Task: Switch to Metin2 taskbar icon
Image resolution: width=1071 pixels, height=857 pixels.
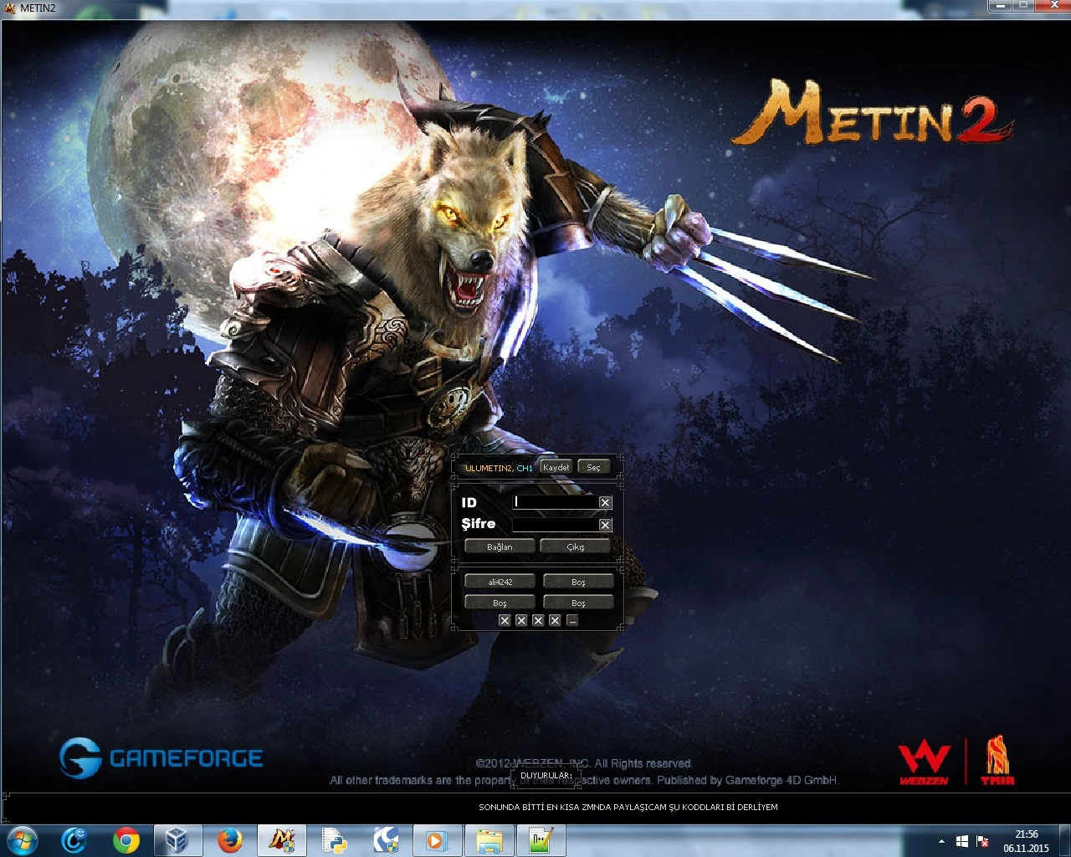Action: pos(281,840)
